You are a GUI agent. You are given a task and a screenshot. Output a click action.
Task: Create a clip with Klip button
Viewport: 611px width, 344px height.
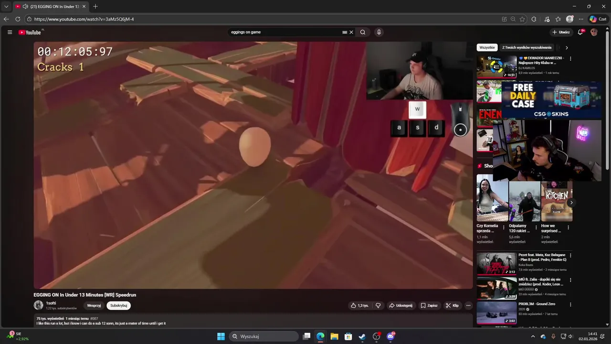(452, 305)
